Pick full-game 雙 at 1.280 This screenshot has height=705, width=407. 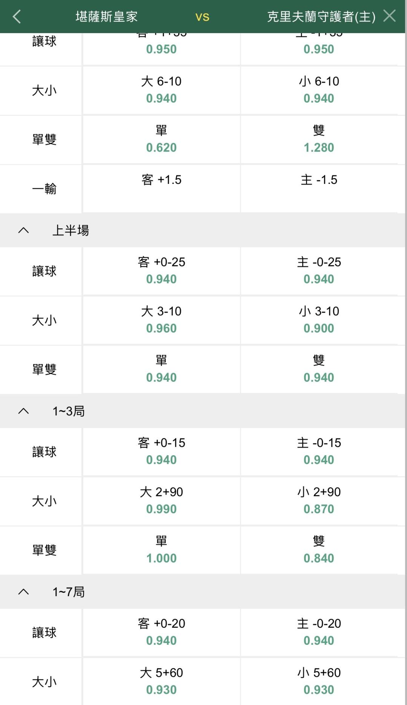pyautogui.click(x=319, y=139)
